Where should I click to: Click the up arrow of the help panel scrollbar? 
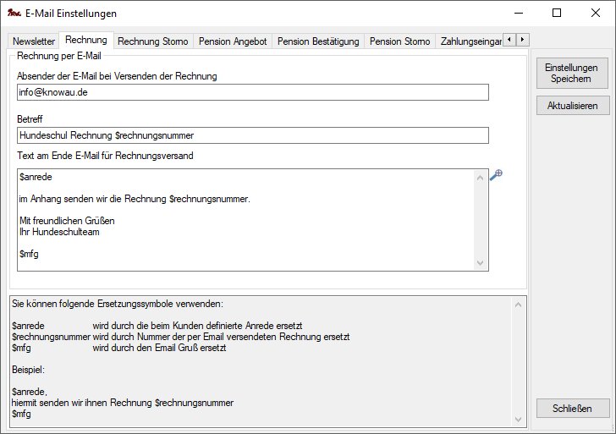pos(519,302)
